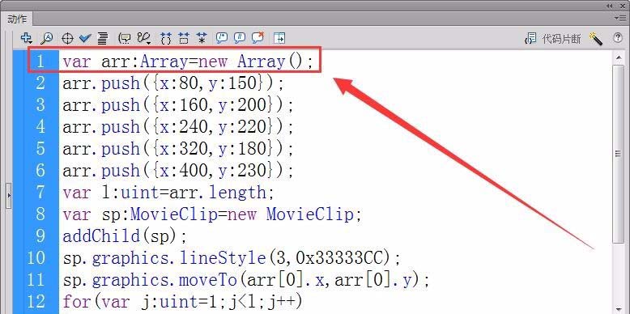Expand all collapsed code icon
Image resolution: width=630 pixels, height=314 pixels.
[202, 38]
